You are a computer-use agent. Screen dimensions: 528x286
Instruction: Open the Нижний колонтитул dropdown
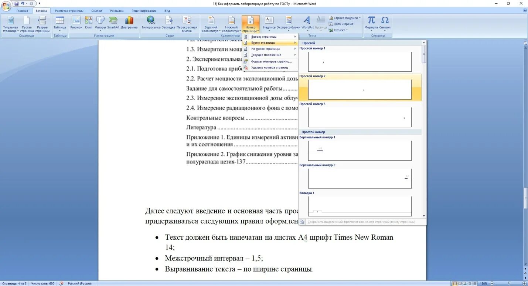(x=231, y=24)
